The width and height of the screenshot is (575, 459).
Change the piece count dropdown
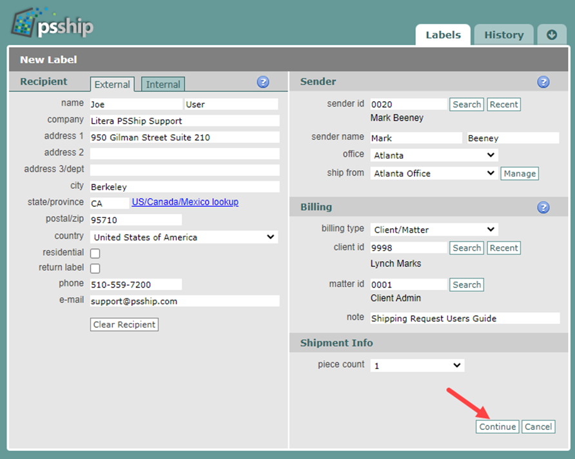tap(416, 365)
